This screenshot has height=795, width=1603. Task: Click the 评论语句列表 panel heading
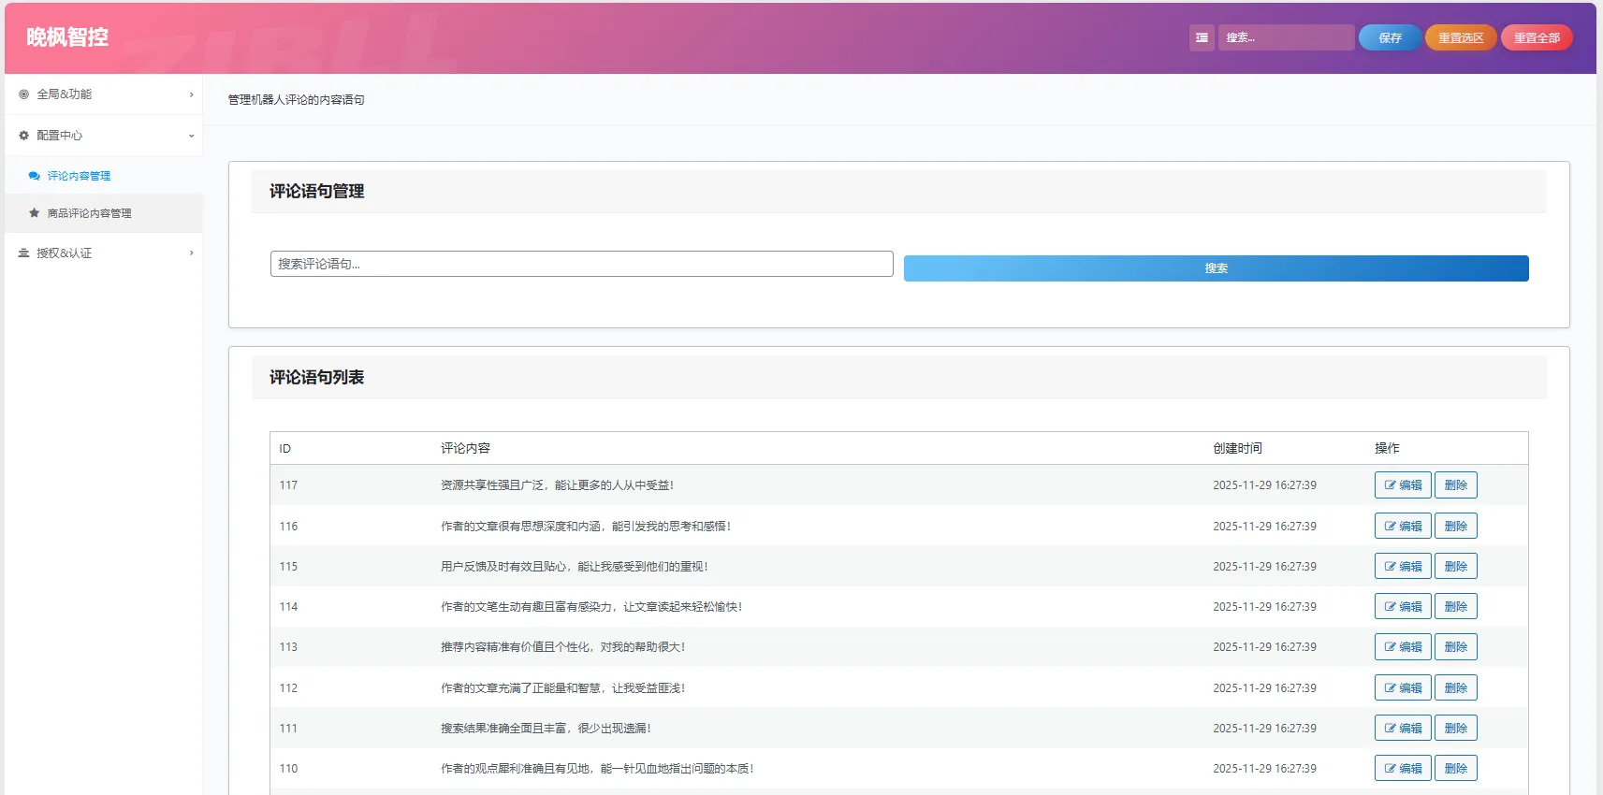tap(316, 377)
